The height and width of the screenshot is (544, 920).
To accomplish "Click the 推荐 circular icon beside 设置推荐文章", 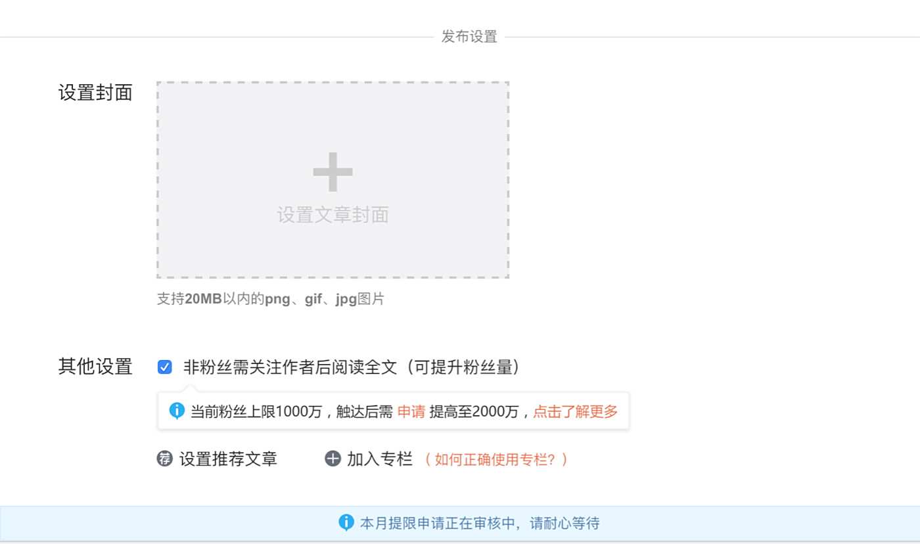I will (x=164, y=459).
